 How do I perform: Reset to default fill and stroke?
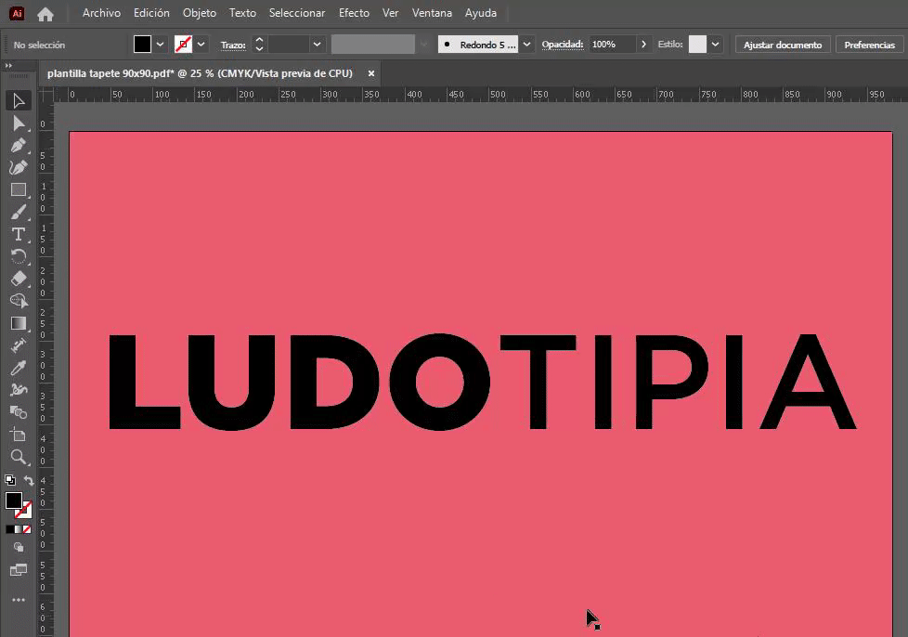pyautogui.click(x=10, y=480)
